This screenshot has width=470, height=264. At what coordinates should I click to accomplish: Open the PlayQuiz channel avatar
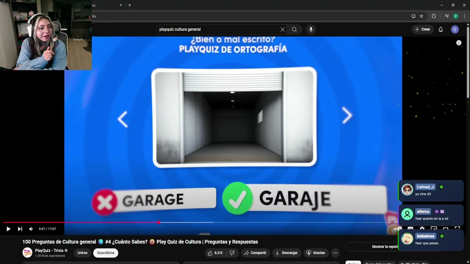point(27,253)
